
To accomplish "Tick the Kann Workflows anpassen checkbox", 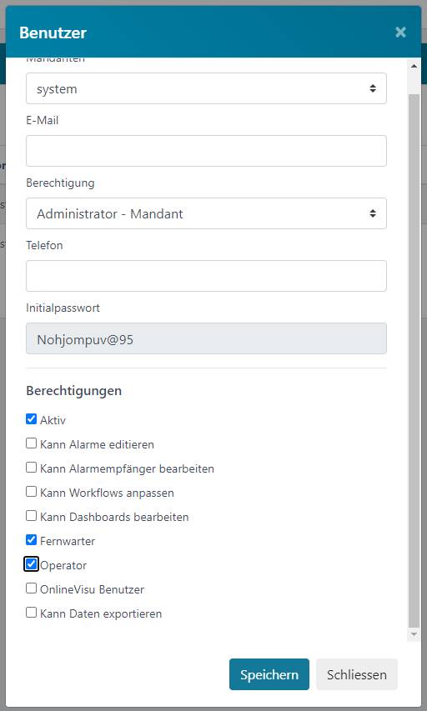I will 31,492.
